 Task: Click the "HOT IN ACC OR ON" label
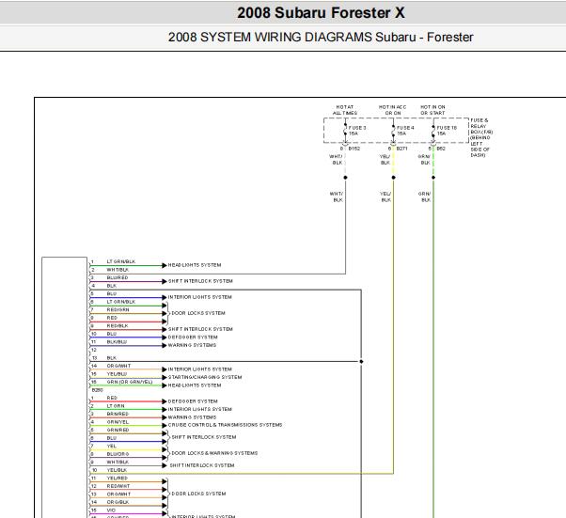tap(392, 110)
